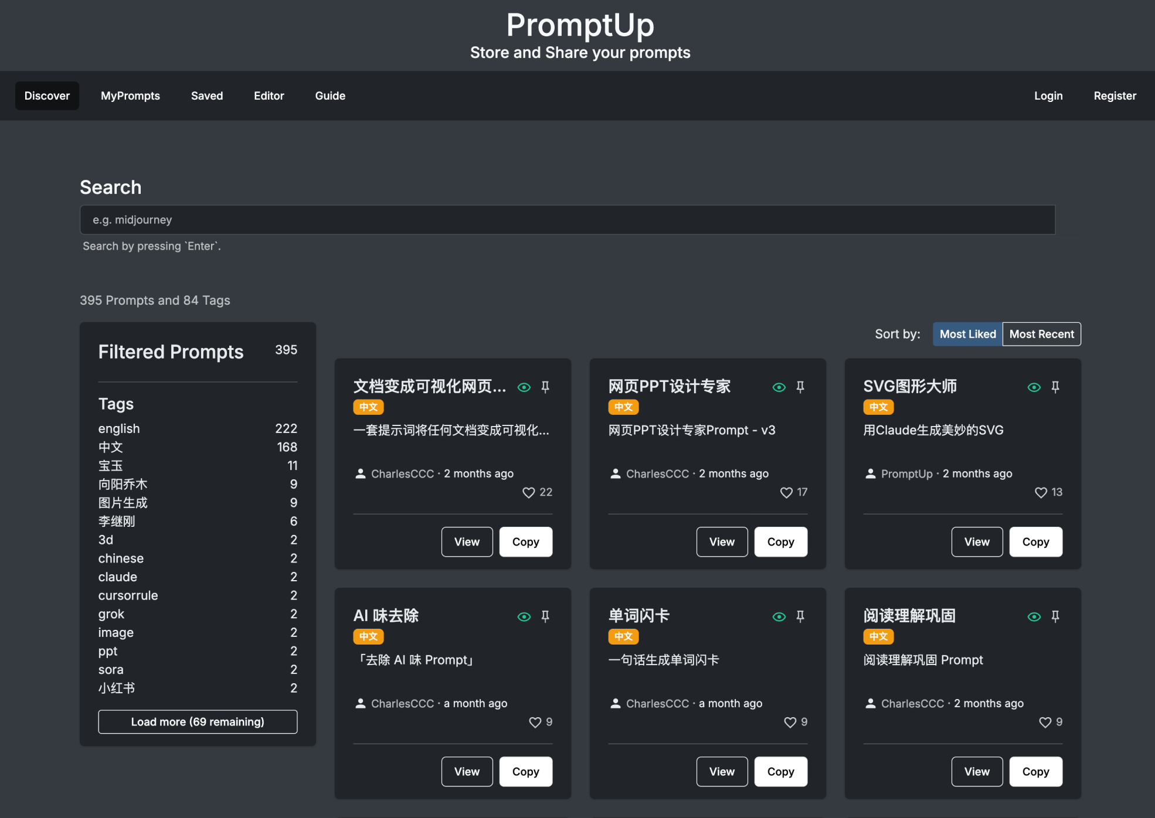Pin the 阅读理解巩固 prompt card
This screenshot has width=1155, height=818.
pos(1055,617)
